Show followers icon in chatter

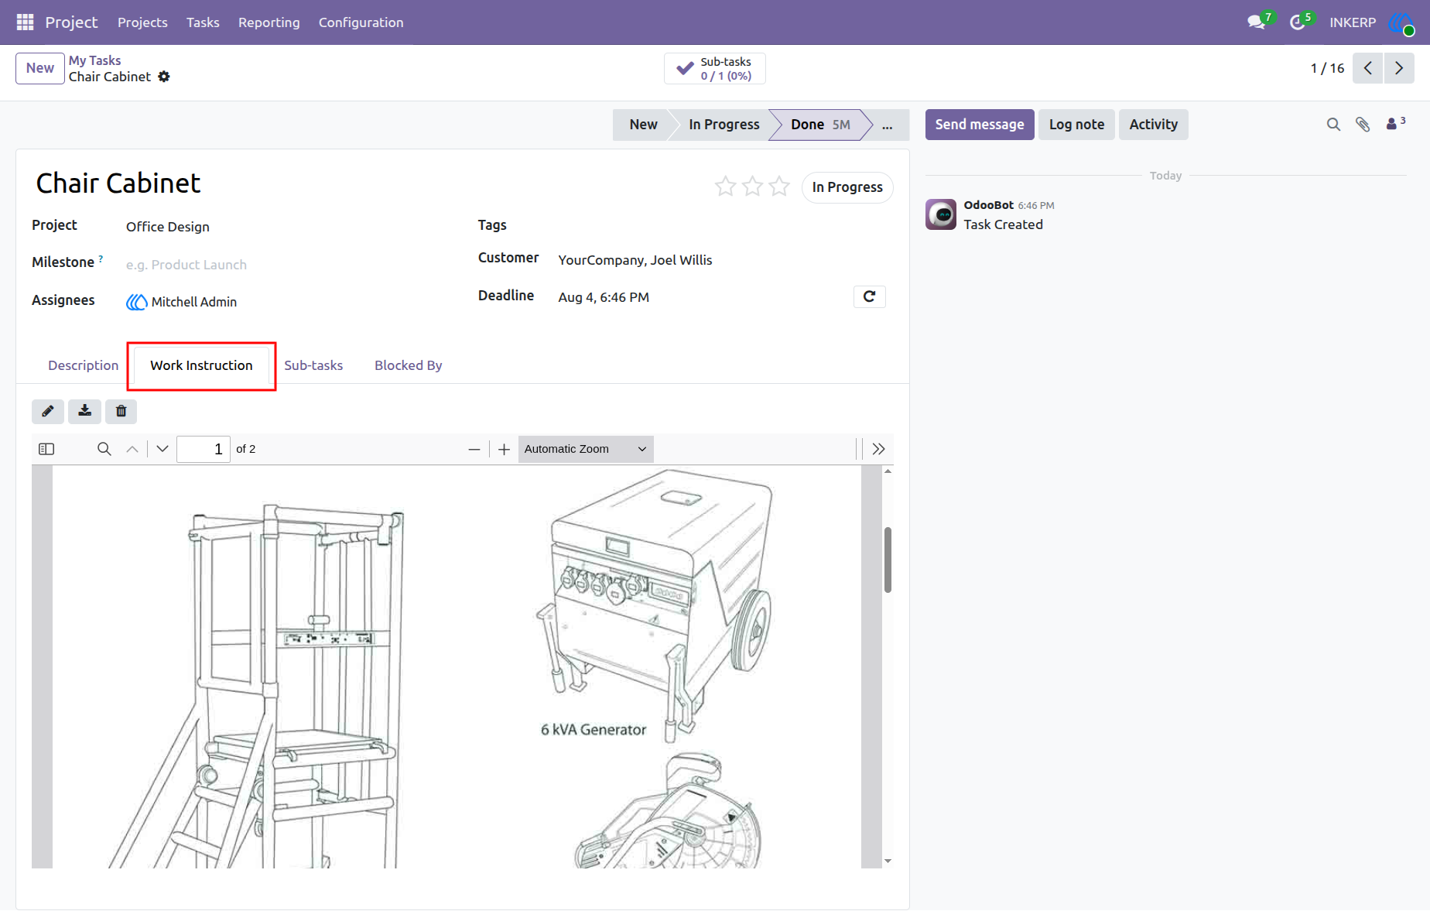pos(1395,124)
